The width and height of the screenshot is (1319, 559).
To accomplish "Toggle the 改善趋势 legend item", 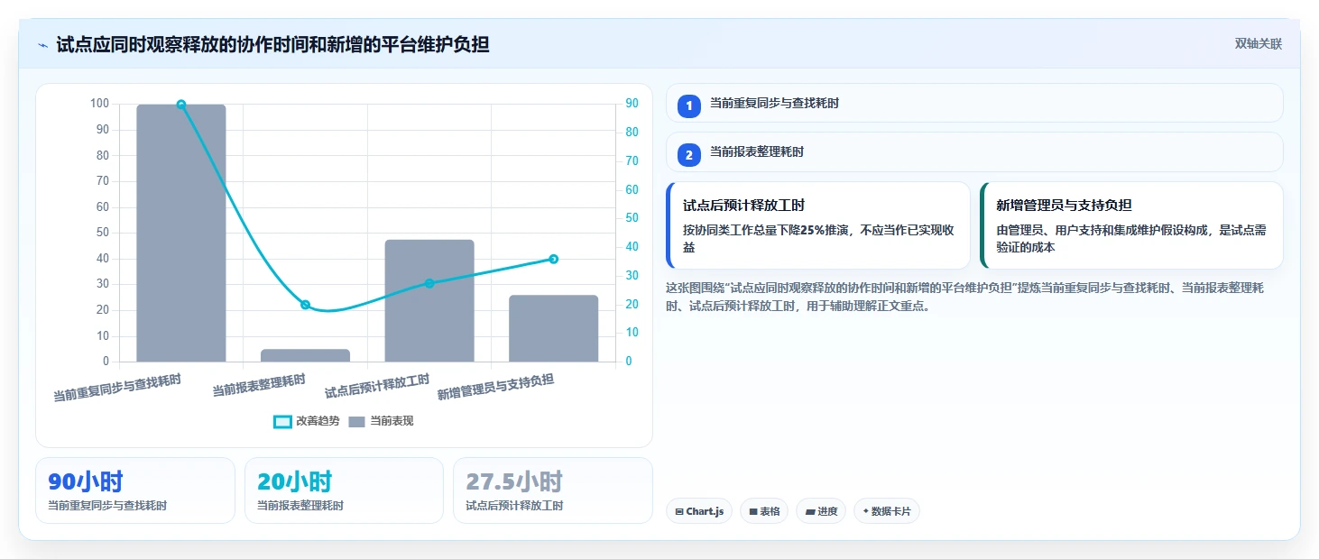I will 307,421.
